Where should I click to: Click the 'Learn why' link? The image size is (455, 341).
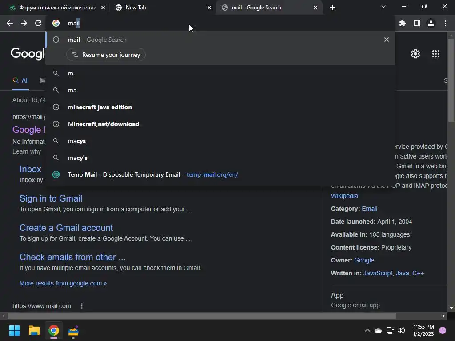[x=27, y=152]
